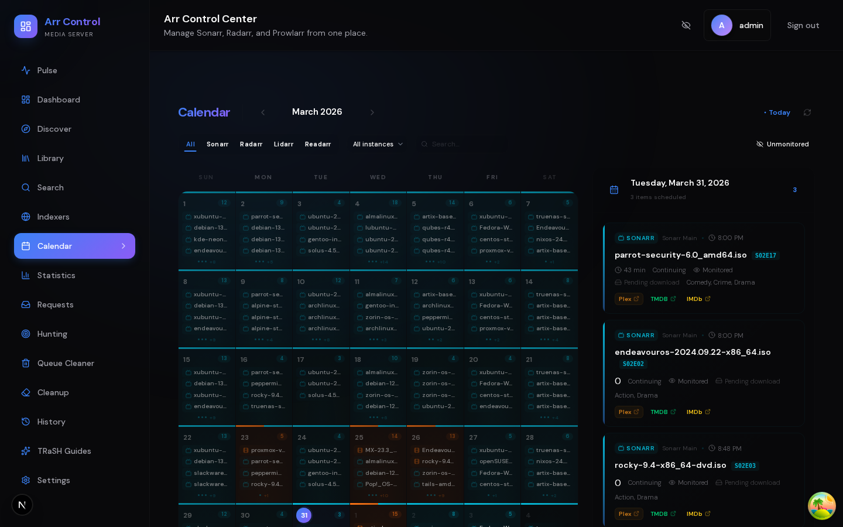Open the Statistics page

pos(74,275)
